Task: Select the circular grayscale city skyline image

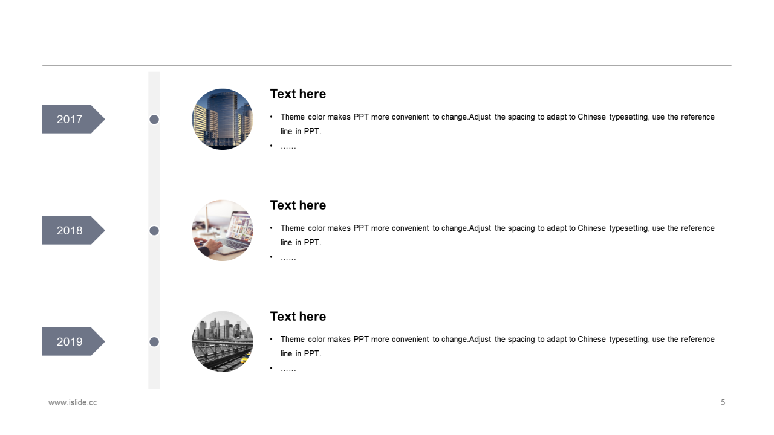Action: point(223,341)
